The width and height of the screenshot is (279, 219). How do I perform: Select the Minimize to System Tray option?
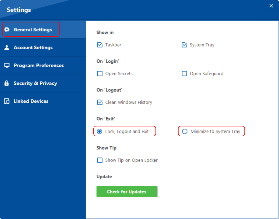(185, 132)
